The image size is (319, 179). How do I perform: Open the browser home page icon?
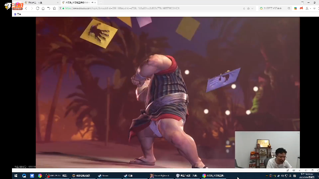(x=43, y=8)
